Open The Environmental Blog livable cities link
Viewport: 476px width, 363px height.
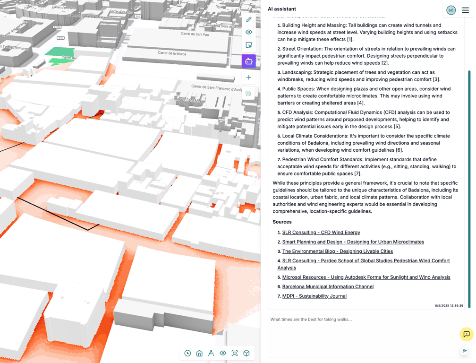338,251
